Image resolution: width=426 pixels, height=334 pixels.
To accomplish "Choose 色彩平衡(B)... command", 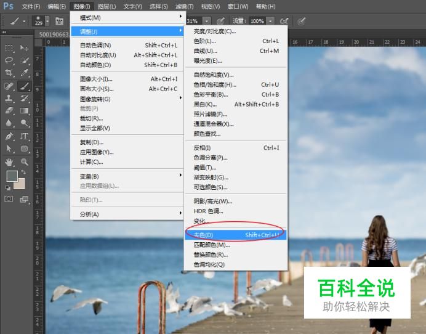I will tap(236, 94).
